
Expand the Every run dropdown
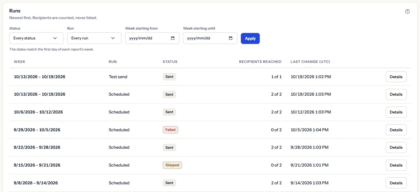(94, 38)
